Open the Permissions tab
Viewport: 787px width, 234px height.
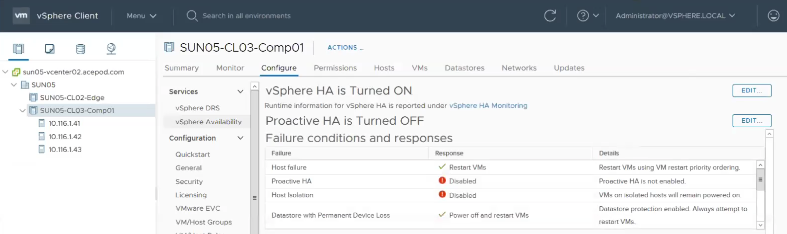[x=335, y=68]
